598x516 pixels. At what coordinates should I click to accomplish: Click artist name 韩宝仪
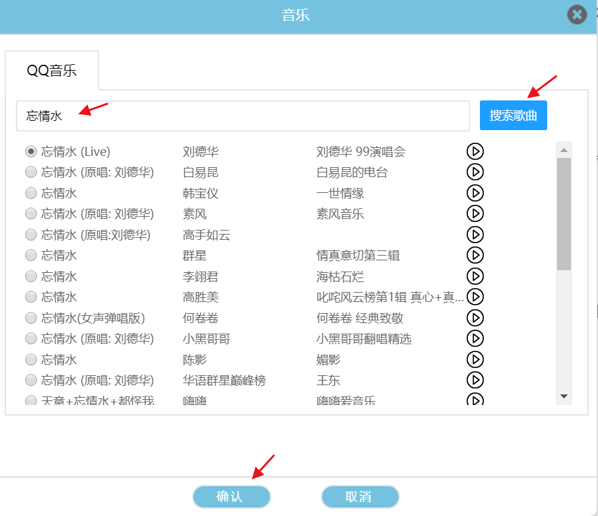(x=201, y=193)
